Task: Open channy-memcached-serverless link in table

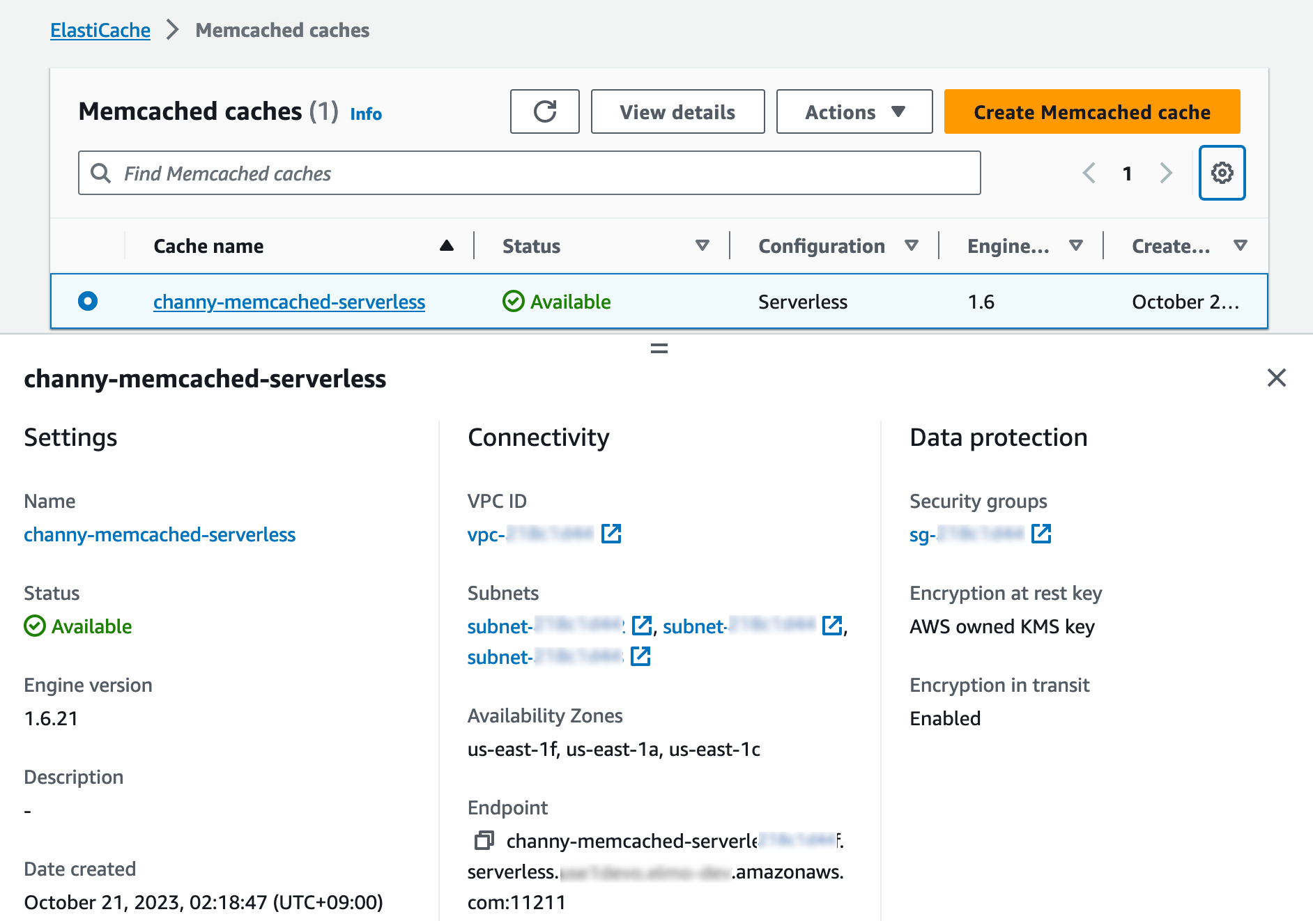Action: point(289,302)
